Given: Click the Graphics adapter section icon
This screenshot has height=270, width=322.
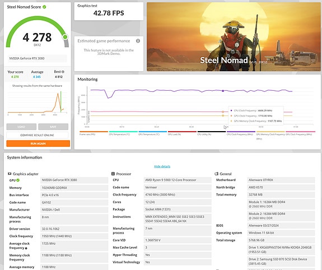Looking at the screenshot, I should 10,174.
